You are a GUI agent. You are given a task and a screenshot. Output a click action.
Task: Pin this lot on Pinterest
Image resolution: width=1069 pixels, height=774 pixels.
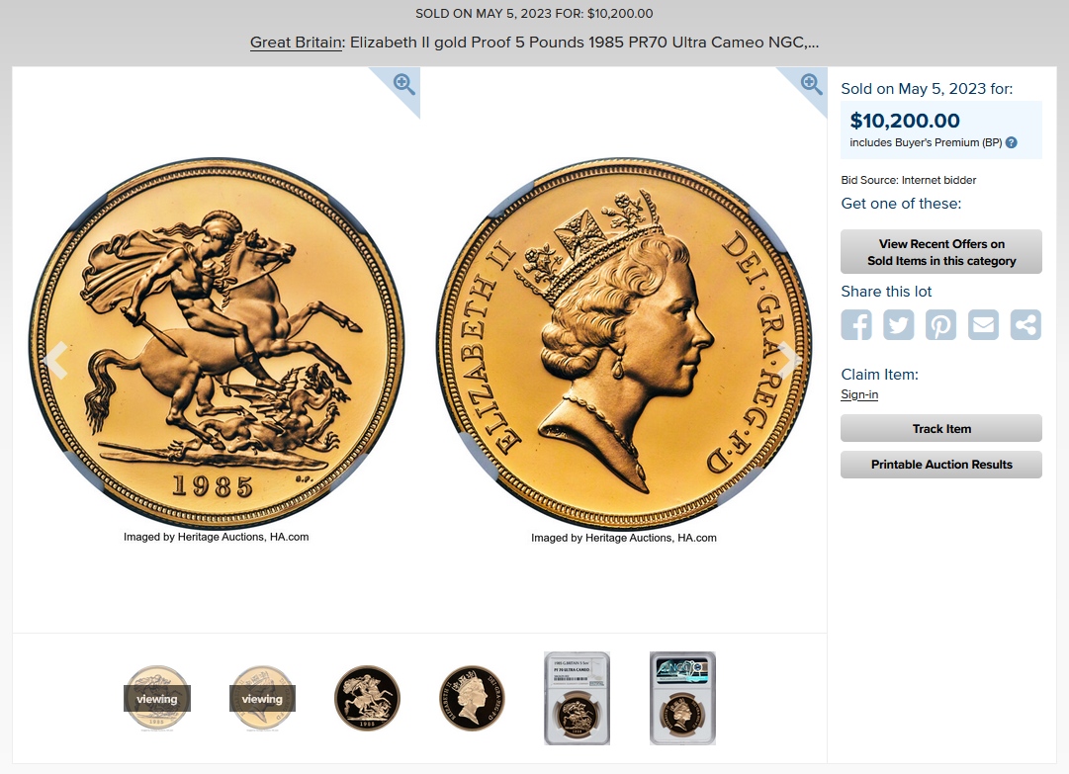click(x=940, y=324)
